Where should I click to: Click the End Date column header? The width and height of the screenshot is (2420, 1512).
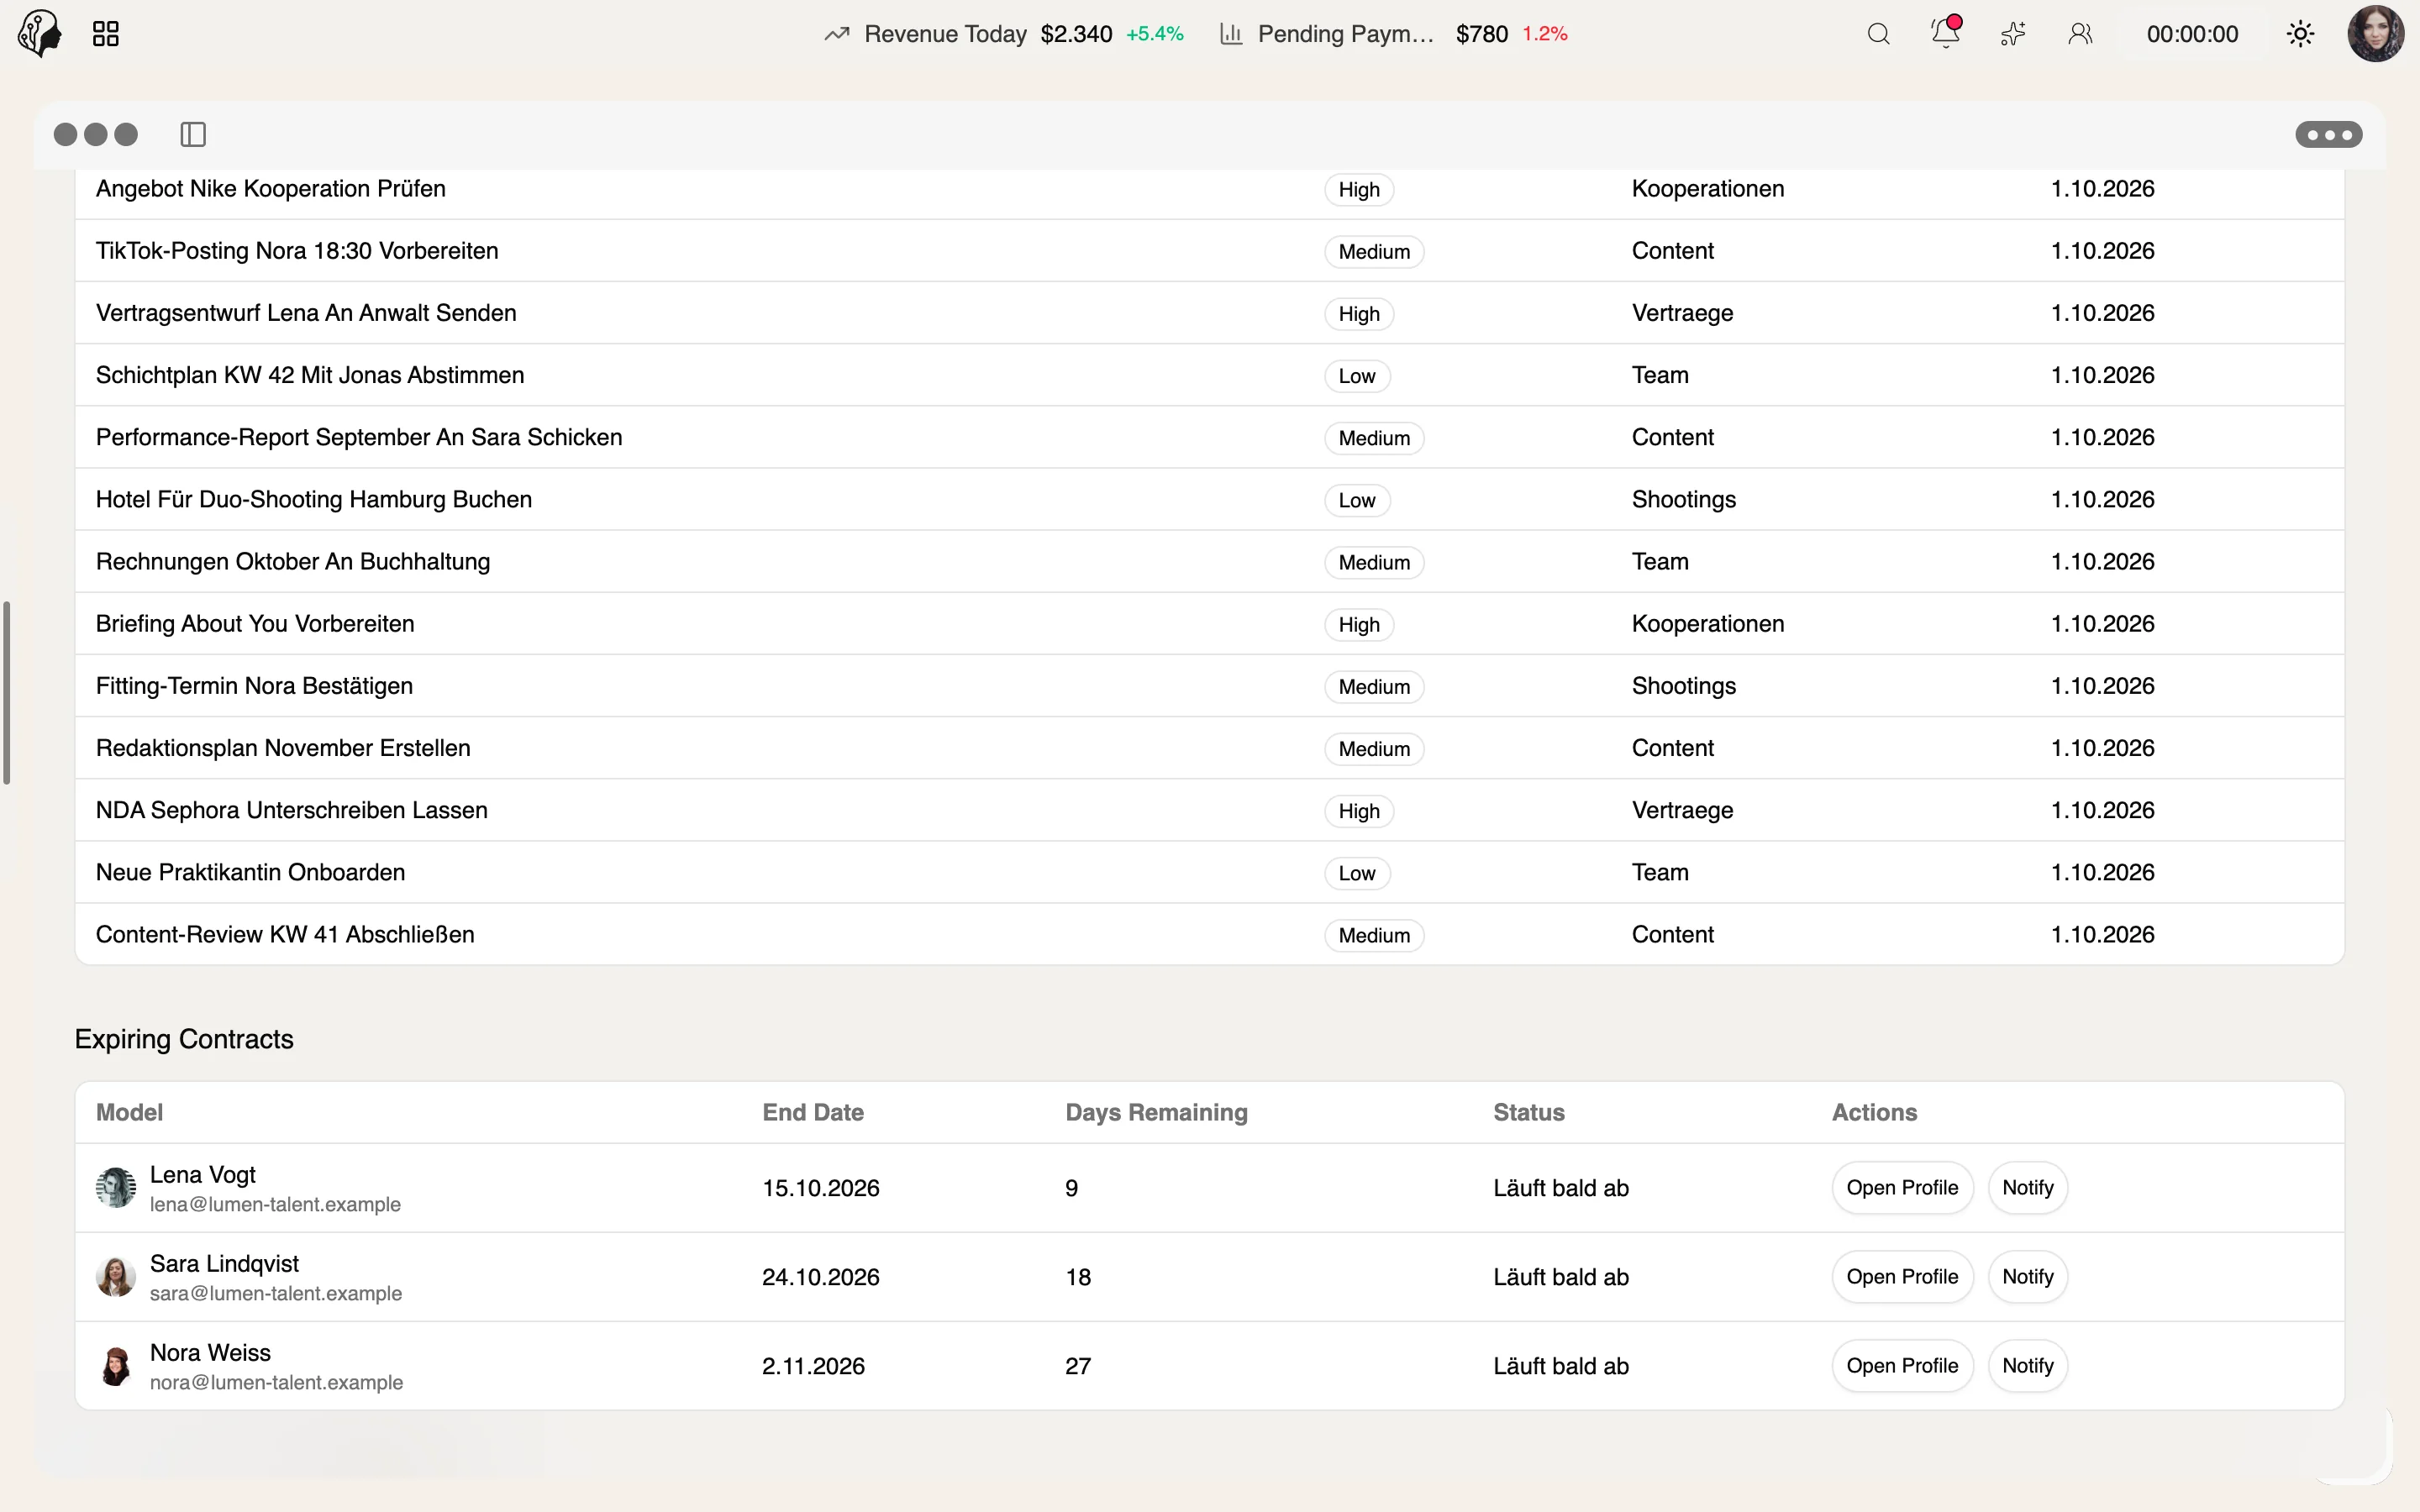pos(813,1112)
